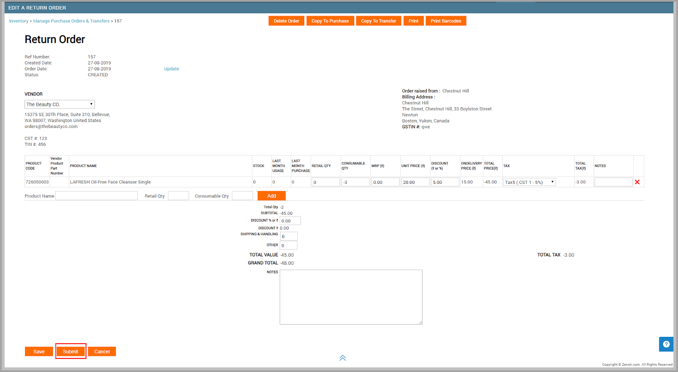Focus the Product Name input field
Screen dimensions: 678x372
pos(97,196)
